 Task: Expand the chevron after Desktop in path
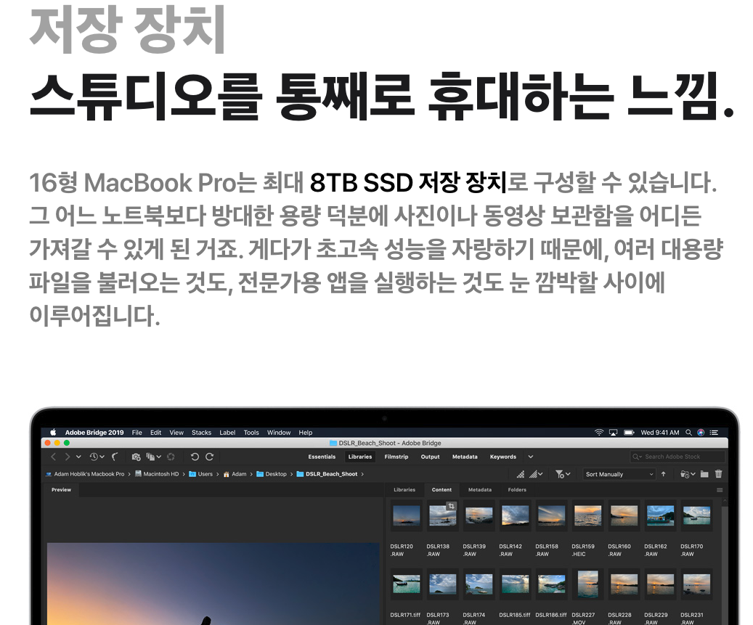coord(291,474)
